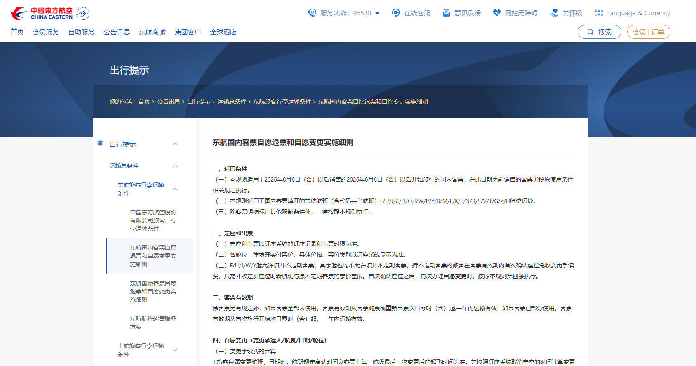Collapse the 出行提示 sidebar section chevron
The width and height of the screenshot is (696, 366).
pyautogui.click(x=175, y=144)
